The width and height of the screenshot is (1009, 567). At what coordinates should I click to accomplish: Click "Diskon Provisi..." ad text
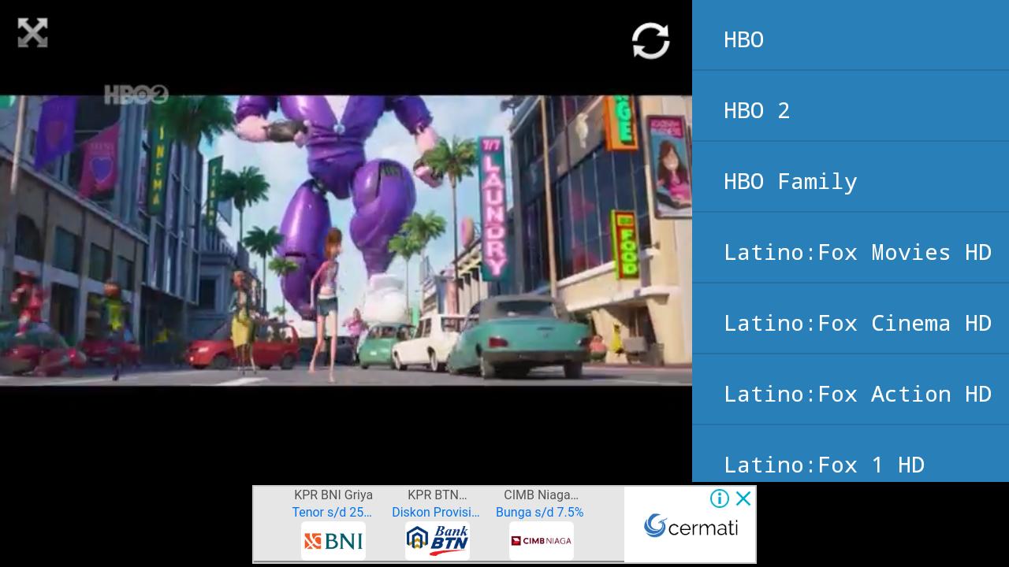click(436, 512)
